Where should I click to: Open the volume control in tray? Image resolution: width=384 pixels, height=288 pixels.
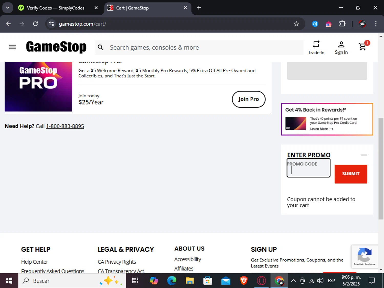pyautogui.click(x=320, y=281)
